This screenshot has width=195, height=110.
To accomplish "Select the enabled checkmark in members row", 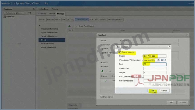I will 106,81.
